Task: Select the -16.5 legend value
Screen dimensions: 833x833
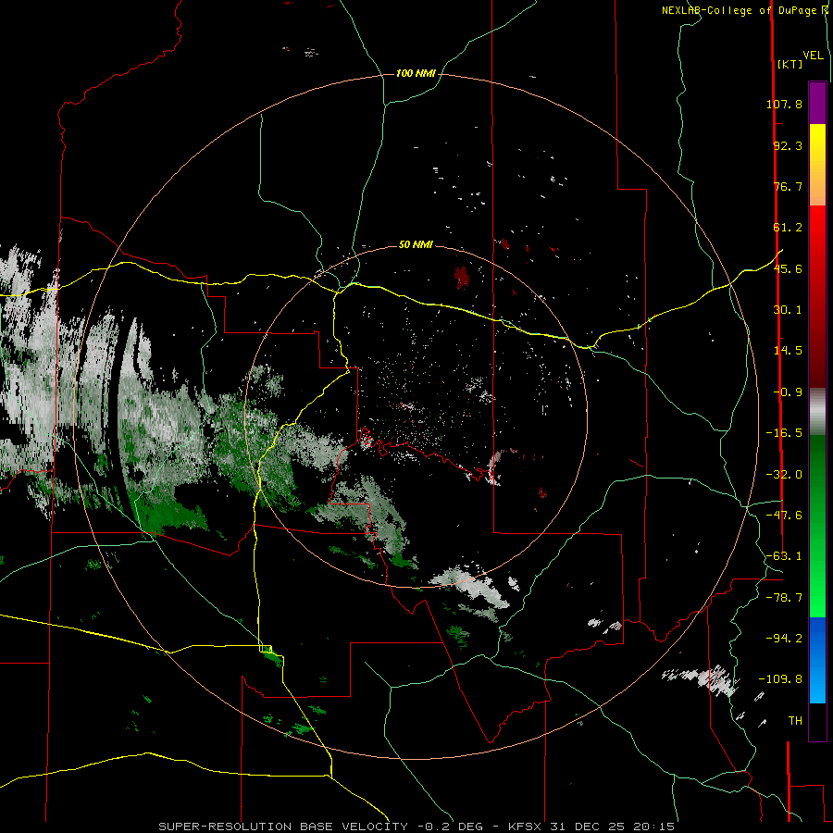Action: pyautogui.click(x=784, y=433)
